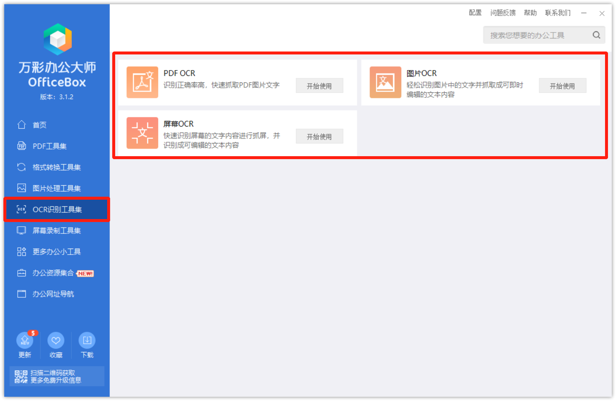The height and width of the screenshot is (401, 616).
Task: Start using PDF OCR with 开始使用
Action: coord(319,86)
